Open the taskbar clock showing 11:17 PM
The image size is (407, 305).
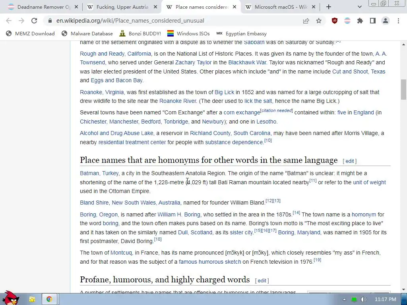[385, 299]
